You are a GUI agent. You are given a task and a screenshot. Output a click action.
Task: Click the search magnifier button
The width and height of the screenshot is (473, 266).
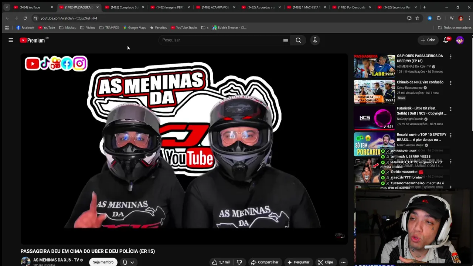pyautogui.click(x=298, y=40)
